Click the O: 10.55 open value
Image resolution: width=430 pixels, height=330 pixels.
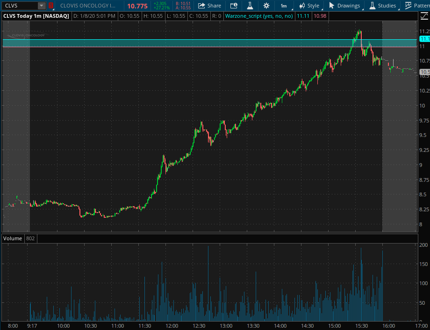129,16
